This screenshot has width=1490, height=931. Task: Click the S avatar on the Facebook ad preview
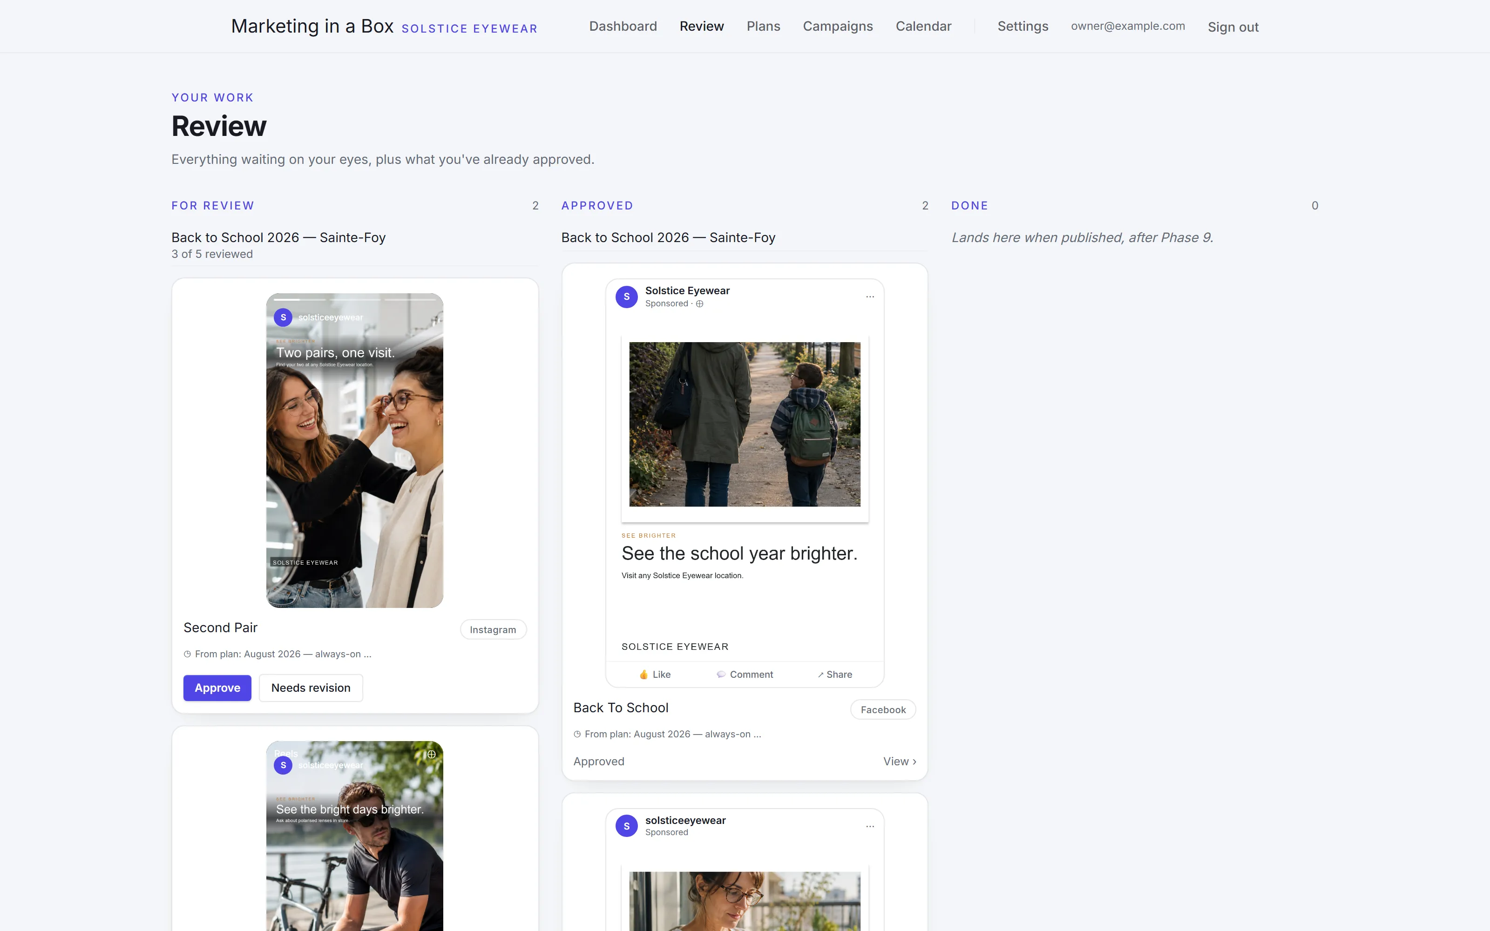click(x=626, y=297)
